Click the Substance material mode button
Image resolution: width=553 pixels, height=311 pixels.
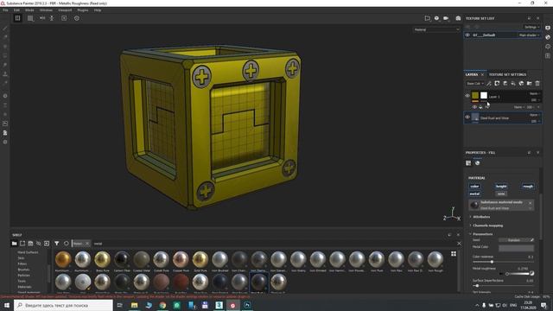[x=501, y=205]
